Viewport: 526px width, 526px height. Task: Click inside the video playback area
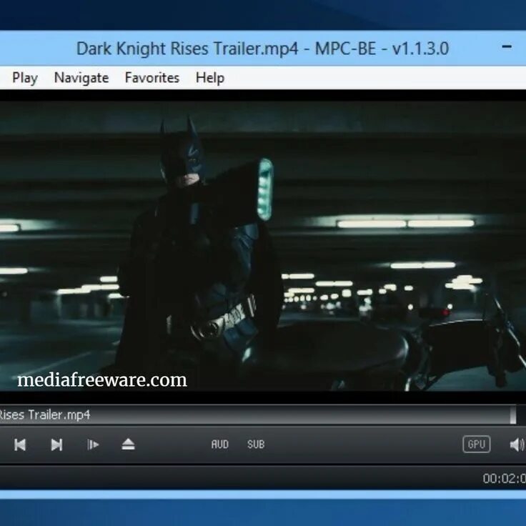click(x=263, y=246)
